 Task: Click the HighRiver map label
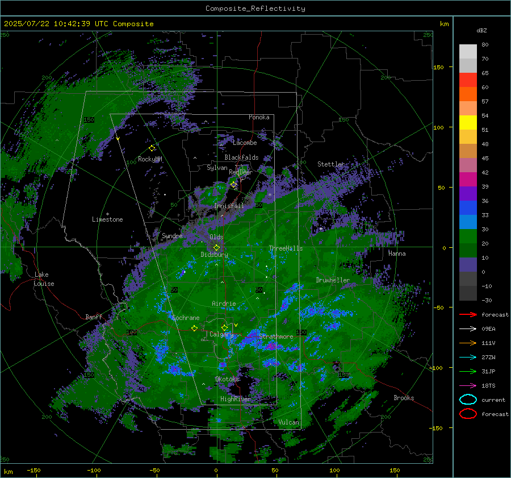pyautogui.click(x=236, y=399)
